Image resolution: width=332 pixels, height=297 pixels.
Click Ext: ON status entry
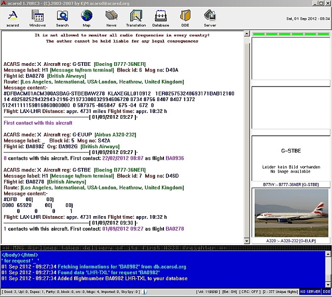[229, 292]
